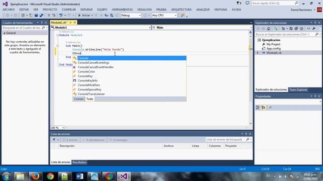Click the Uncomment selected lines icon

coord(54,16)
